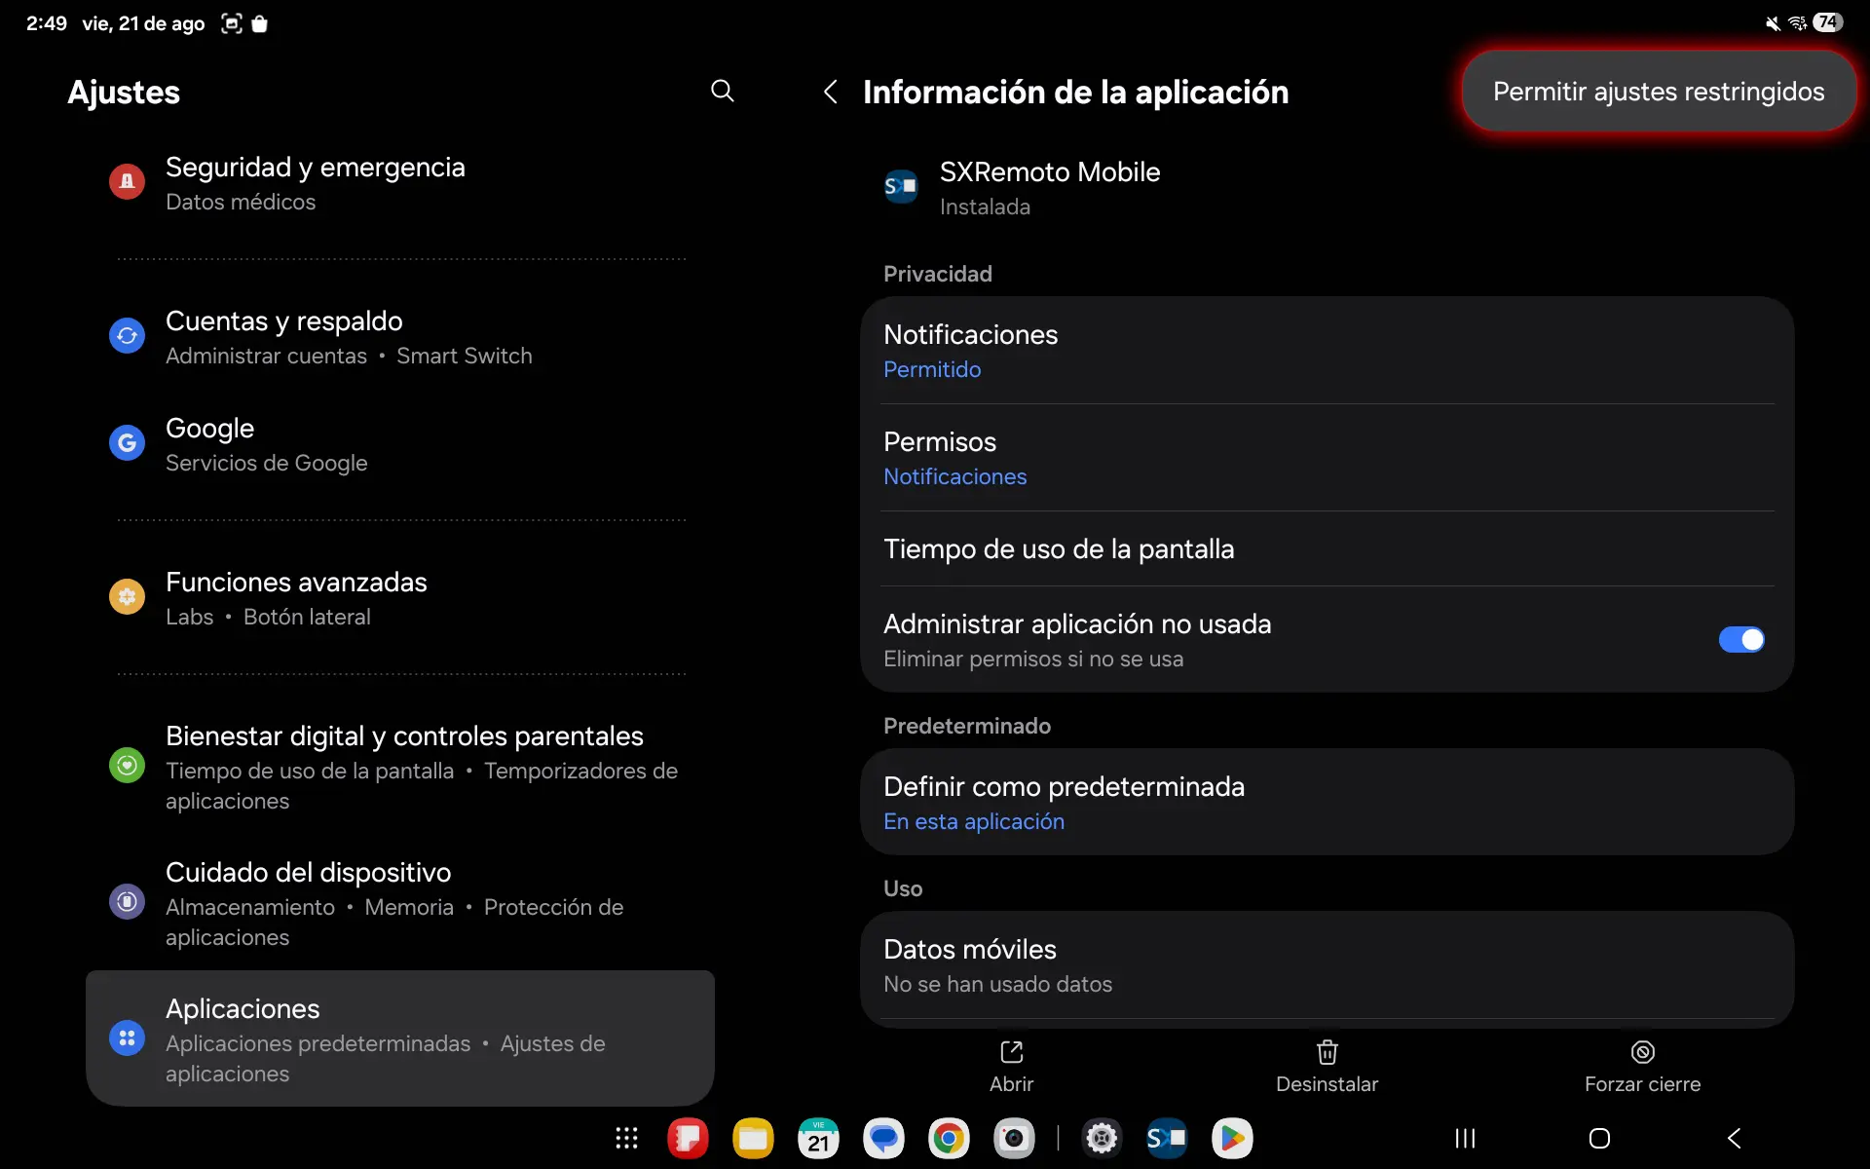Open the red notes app in taskbar
The image size is (1870, 1169).
click(x=688, y=1138)
